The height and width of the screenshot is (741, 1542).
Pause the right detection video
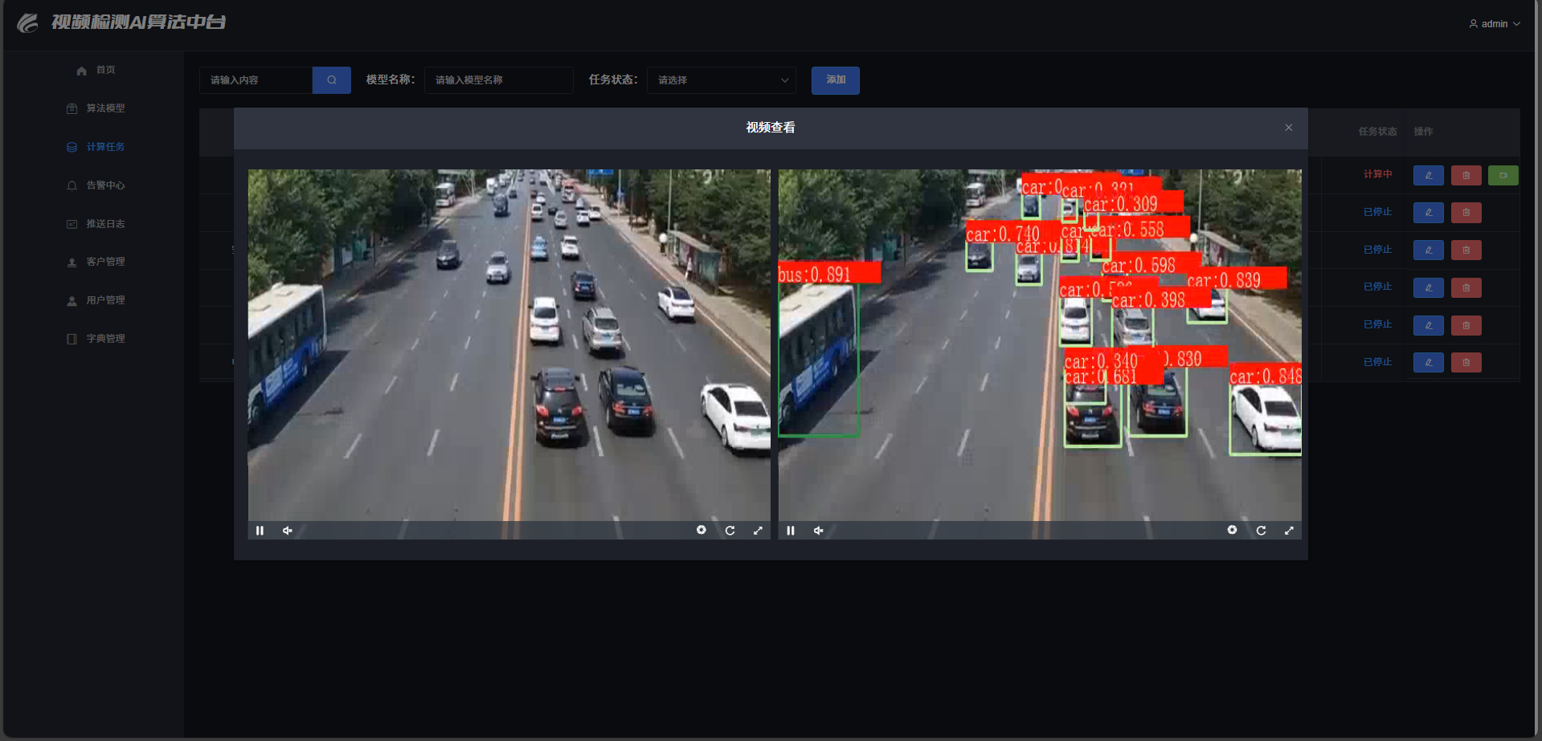tap(791, 531)
